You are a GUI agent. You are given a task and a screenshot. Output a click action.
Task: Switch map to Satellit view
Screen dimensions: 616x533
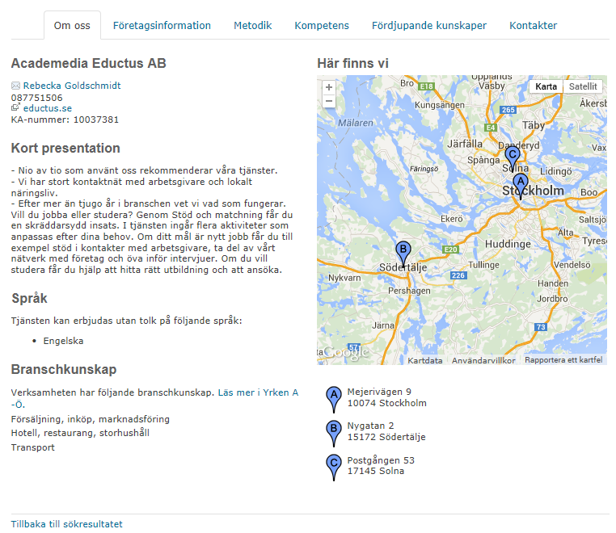[x=583, y=86]
